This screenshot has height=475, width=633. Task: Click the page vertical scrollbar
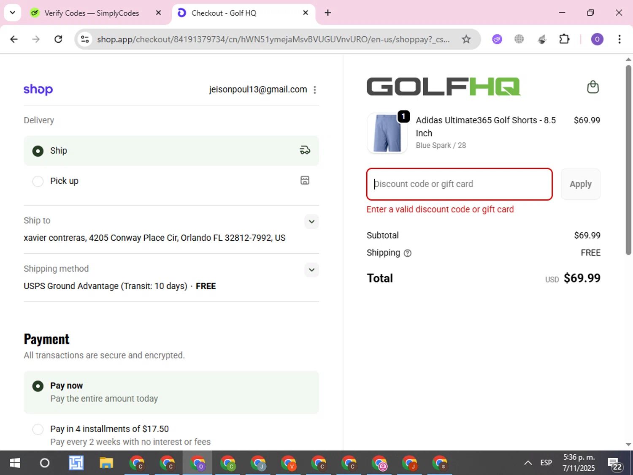(x=628, y=160)
